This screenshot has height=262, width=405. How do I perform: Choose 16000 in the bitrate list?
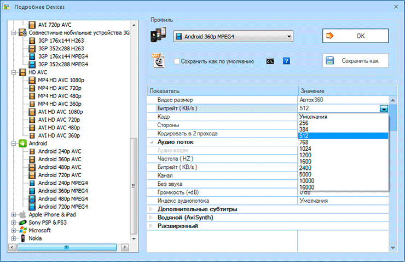pyautogui.click(x=343, y=187)
